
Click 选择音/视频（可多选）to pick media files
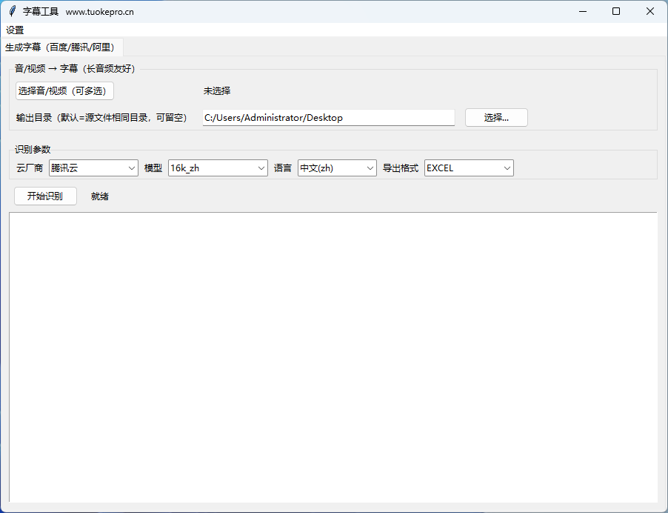click(x=64, y=90)
